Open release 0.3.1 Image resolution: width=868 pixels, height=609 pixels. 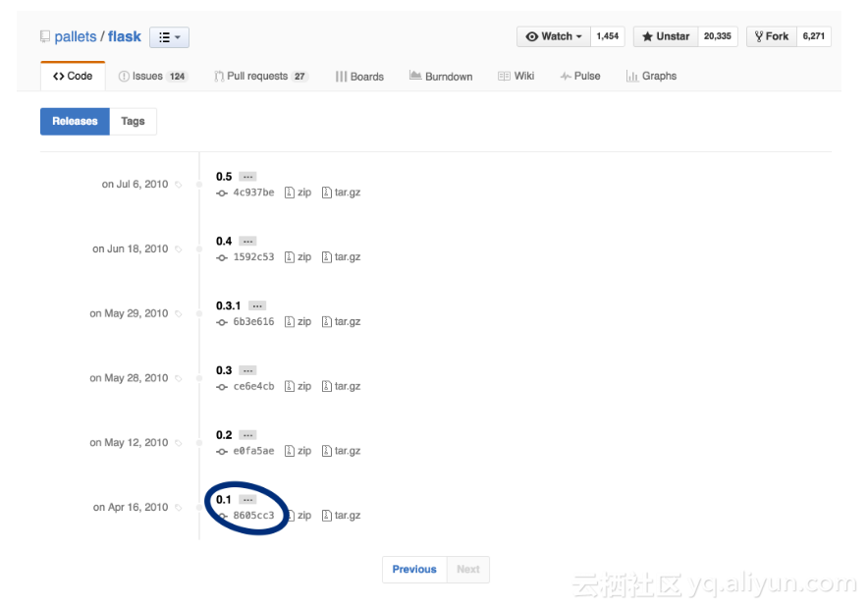tap(228, 305)
